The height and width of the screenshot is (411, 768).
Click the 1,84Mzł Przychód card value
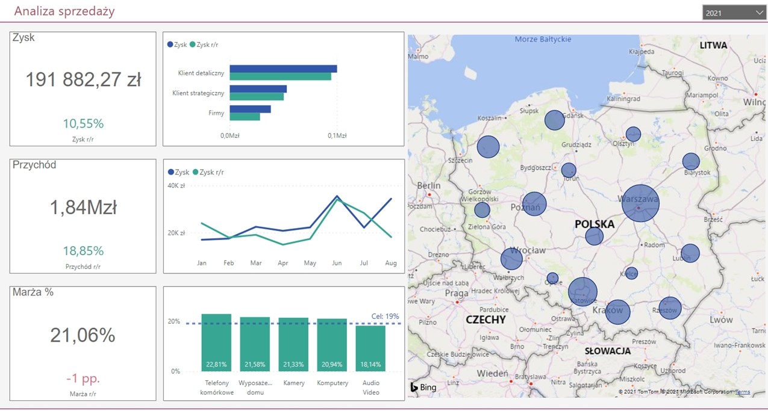tap(83, 208)
